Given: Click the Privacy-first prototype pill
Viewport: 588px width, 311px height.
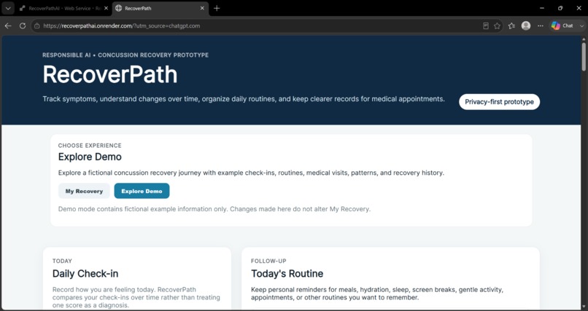Looking at the screenshot, I should point(499,102).
